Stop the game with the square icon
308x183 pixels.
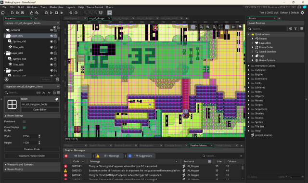[x=56, y=13]
